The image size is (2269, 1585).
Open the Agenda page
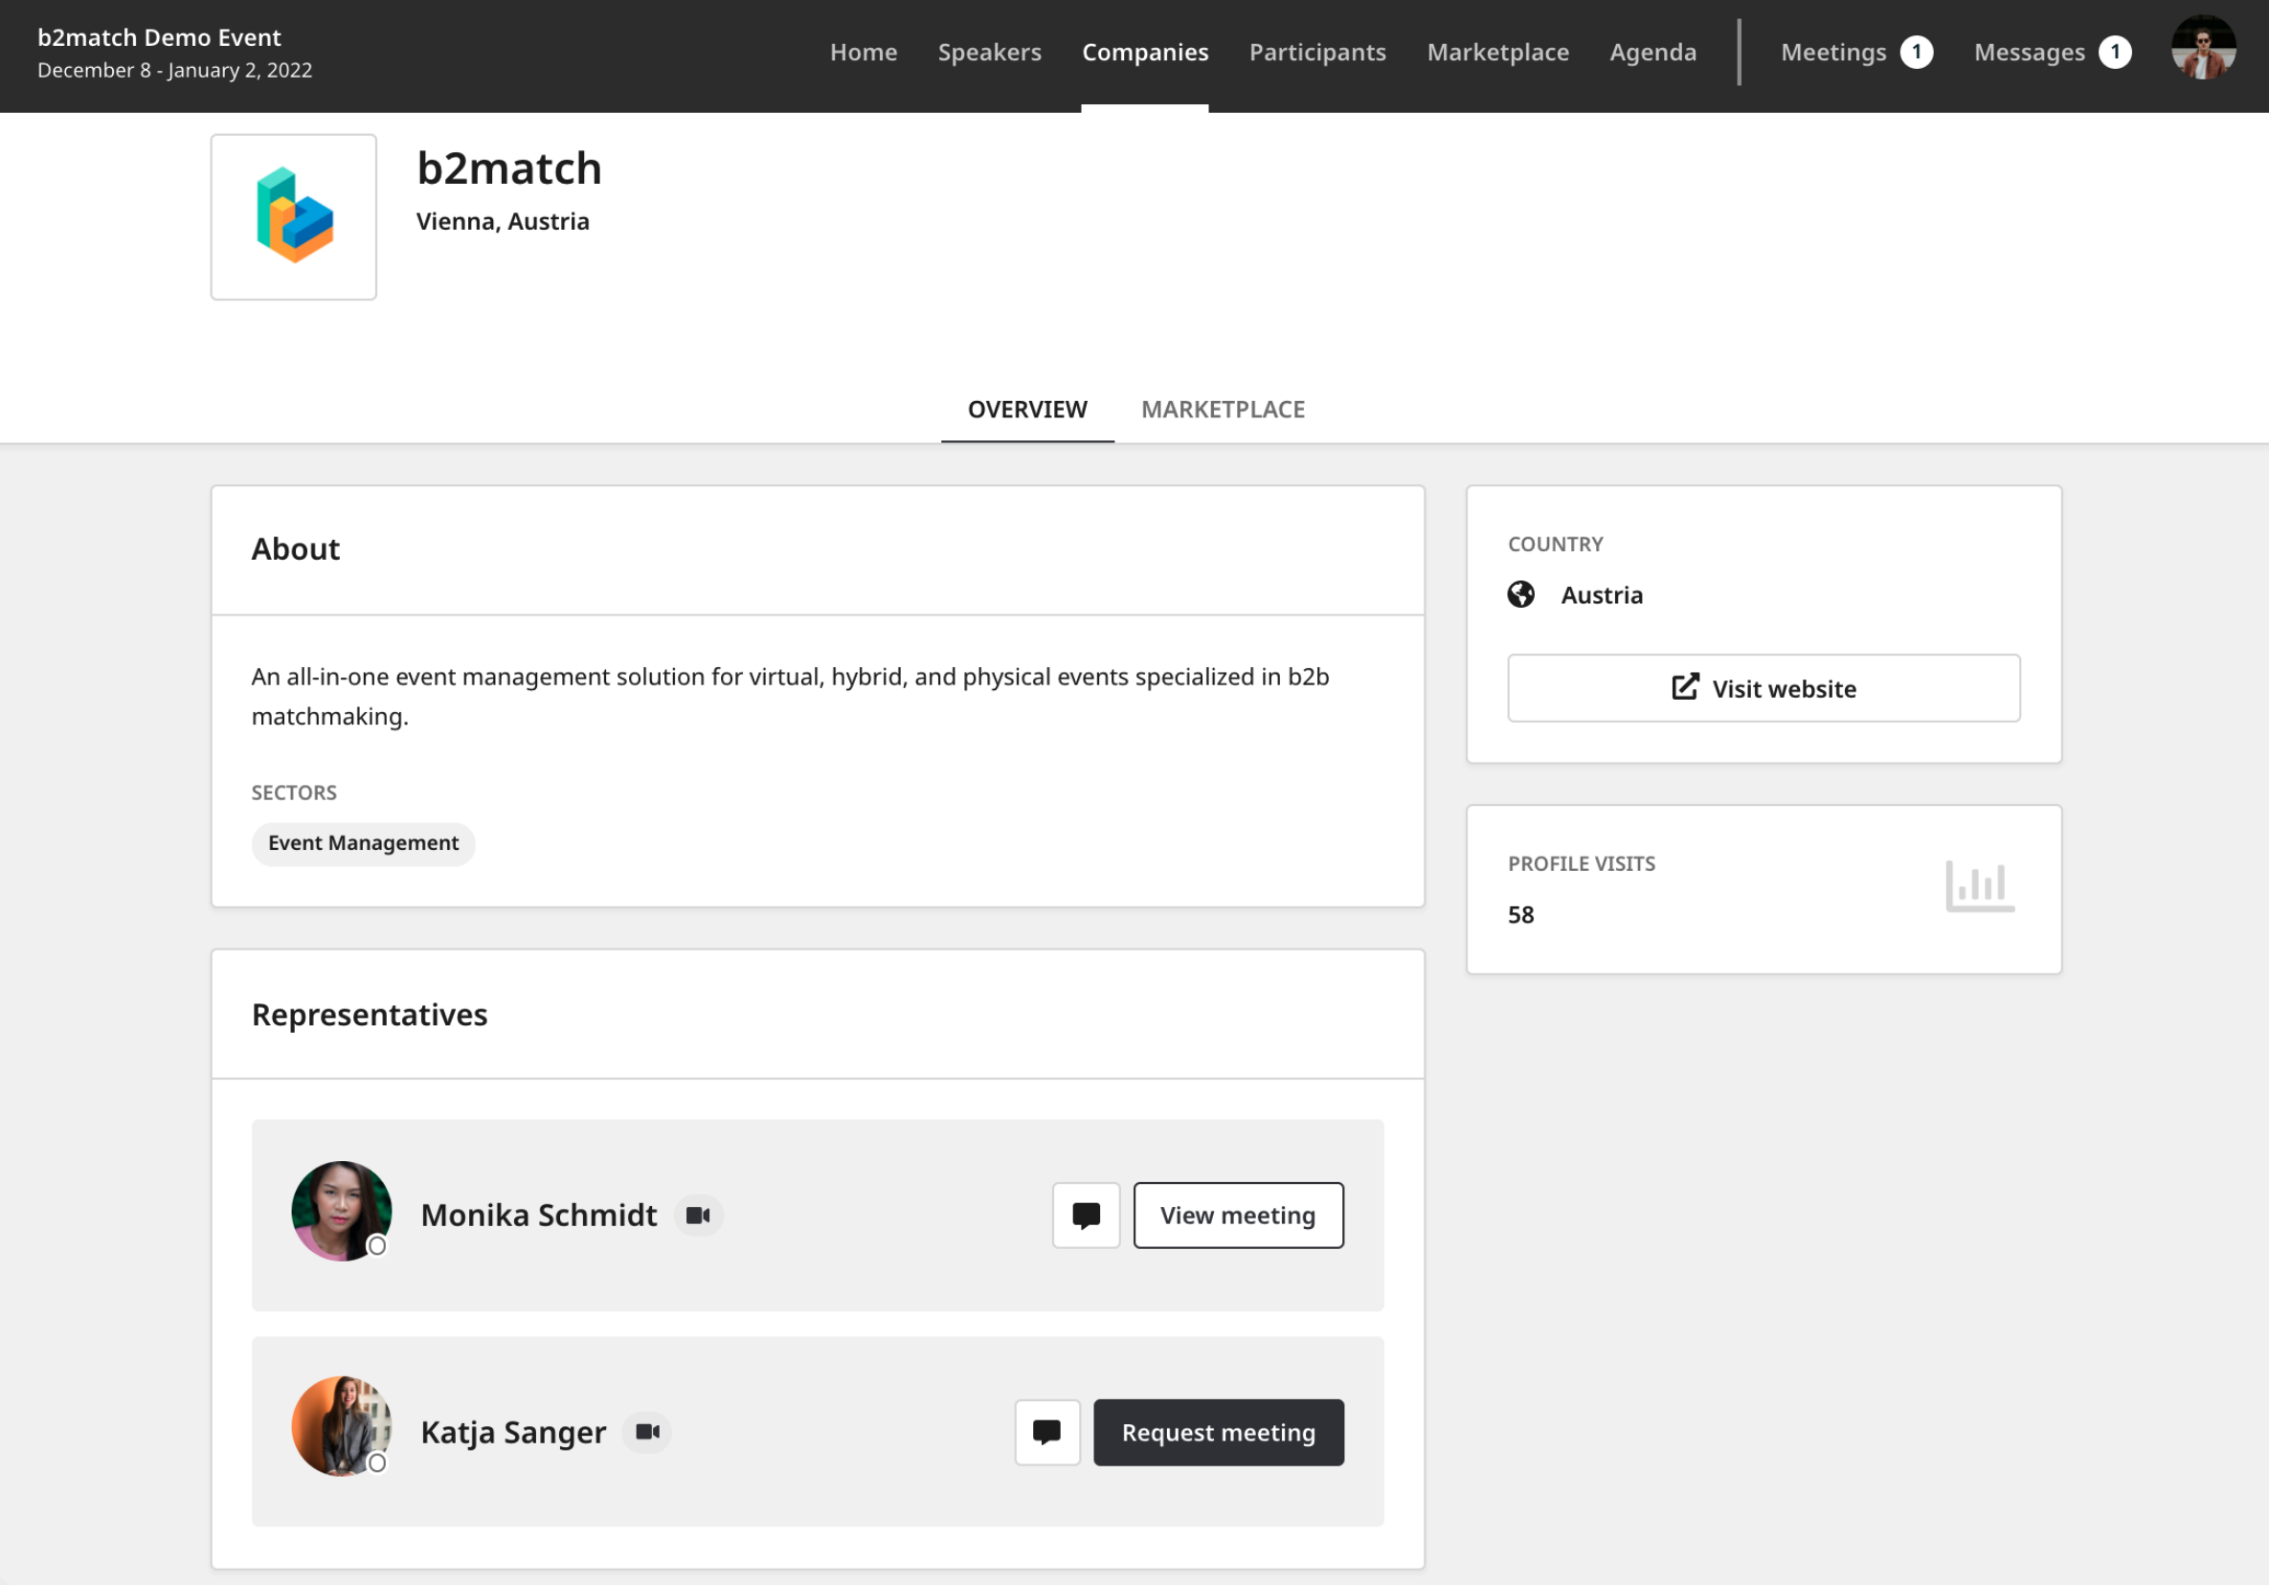1652,53
